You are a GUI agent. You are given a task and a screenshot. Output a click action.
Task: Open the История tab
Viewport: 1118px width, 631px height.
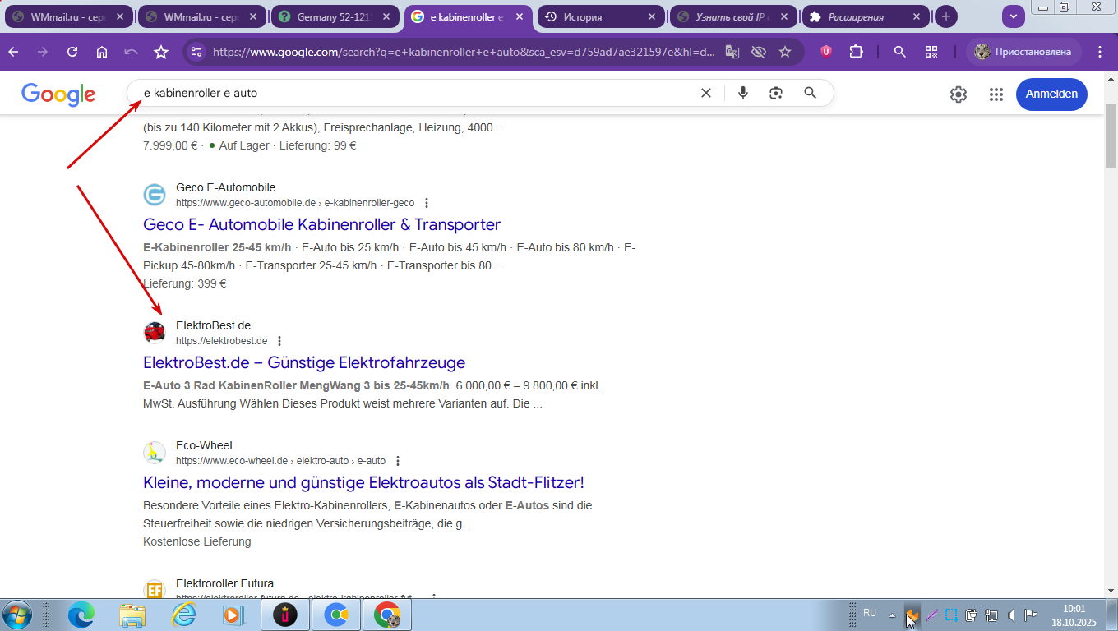point(601,16)
